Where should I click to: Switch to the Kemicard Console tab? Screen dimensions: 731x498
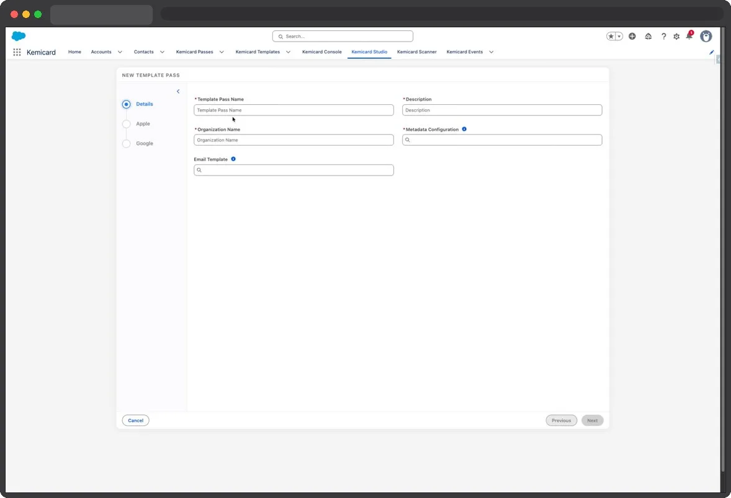pos(321,51)
